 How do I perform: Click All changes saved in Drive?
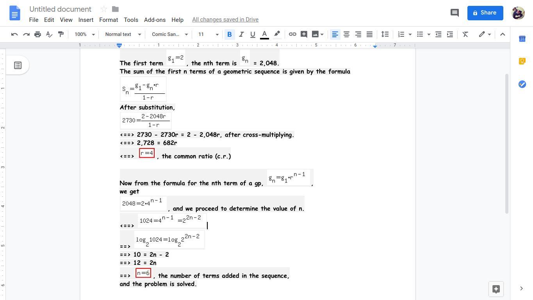[225, 20]
